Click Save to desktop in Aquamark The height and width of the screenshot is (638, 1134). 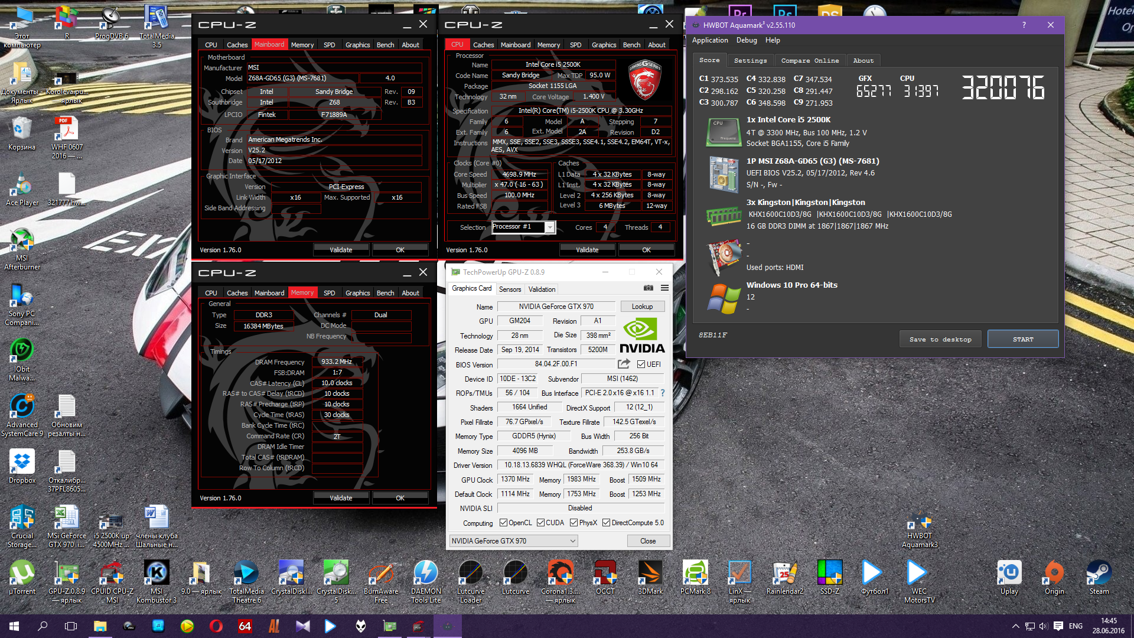point(940,339)
